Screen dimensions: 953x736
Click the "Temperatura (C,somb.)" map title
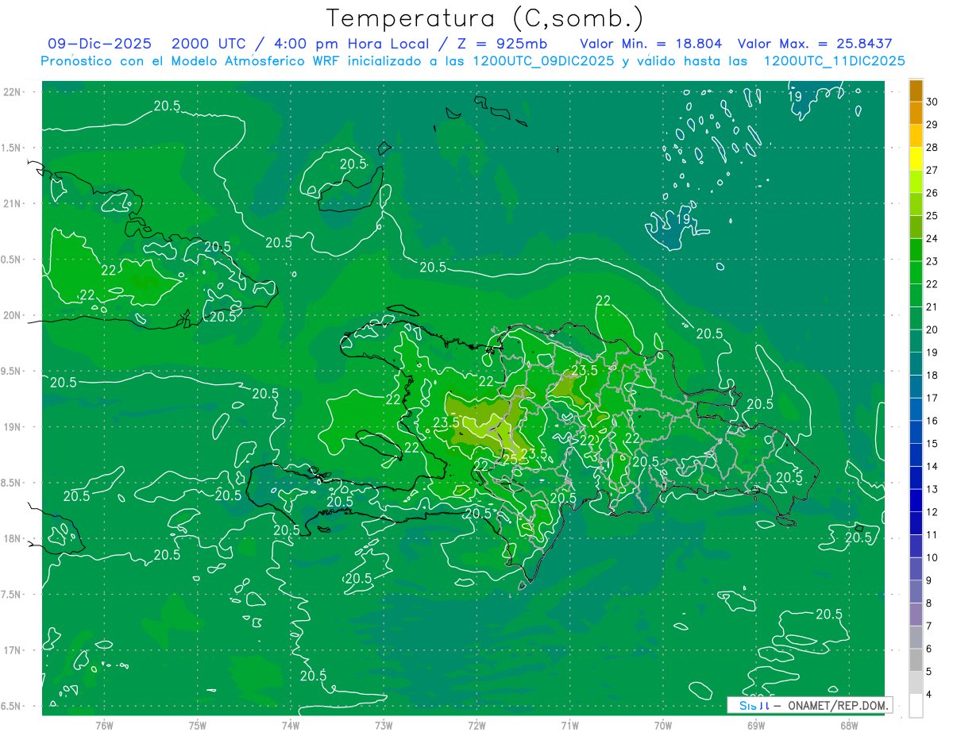(x=485, y=18)
